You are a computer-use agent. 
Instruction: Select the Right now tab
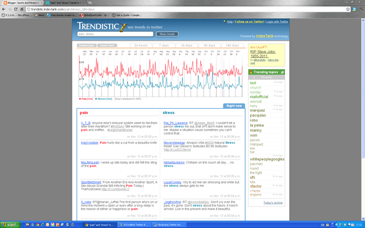(x=234, y=106)
